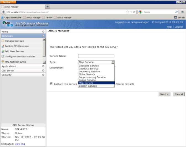Open the Help link

pyautogui.click(x=169, y=27)
